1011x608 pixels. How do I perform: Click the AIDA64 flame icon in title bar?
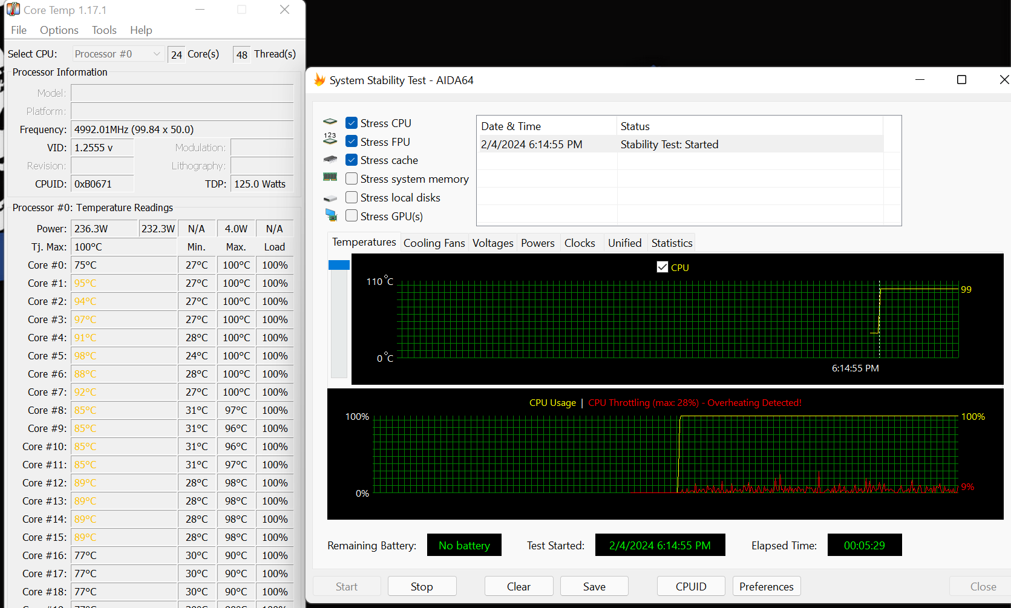(319, 80)
